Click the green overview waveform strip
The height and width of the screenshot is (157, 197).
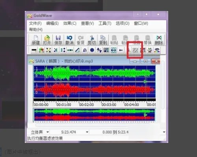click(95, 111)
